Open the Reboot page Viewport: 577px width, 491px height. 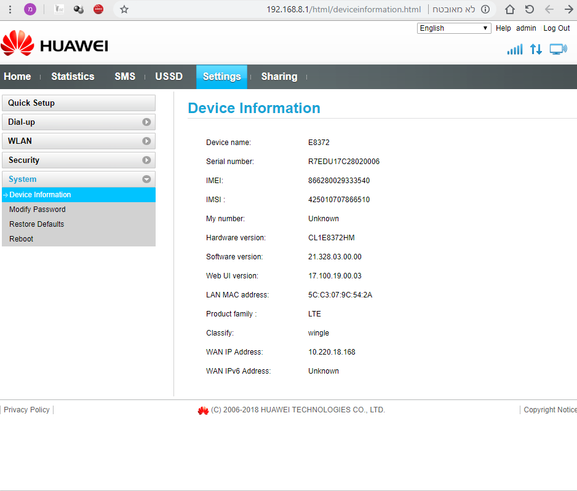[21, 239]
